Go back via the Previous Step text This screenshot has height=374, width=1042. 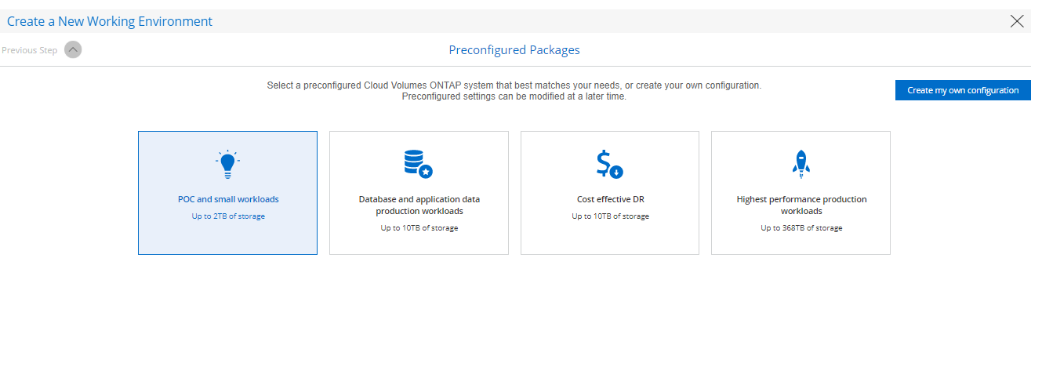[30, 50]
